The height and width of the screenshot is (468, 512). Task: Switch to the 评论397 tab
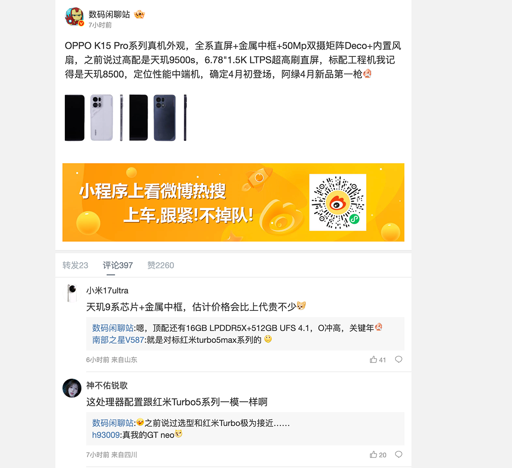pyautogui.click(x=118, y=265)
